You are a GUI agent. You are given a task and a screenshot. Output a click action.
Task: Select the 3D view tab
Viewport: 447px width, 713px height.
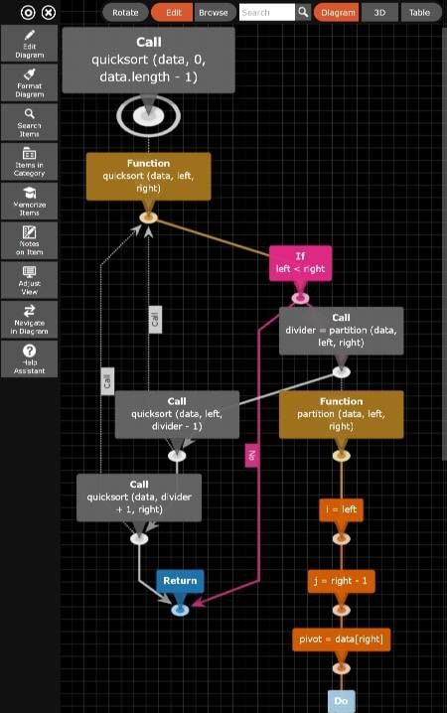tap(379, 13)
